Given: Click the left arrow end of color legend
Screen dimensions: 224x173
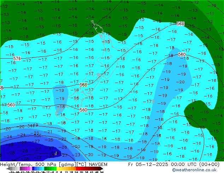Looking at the screenshot, I should [8, 169].
